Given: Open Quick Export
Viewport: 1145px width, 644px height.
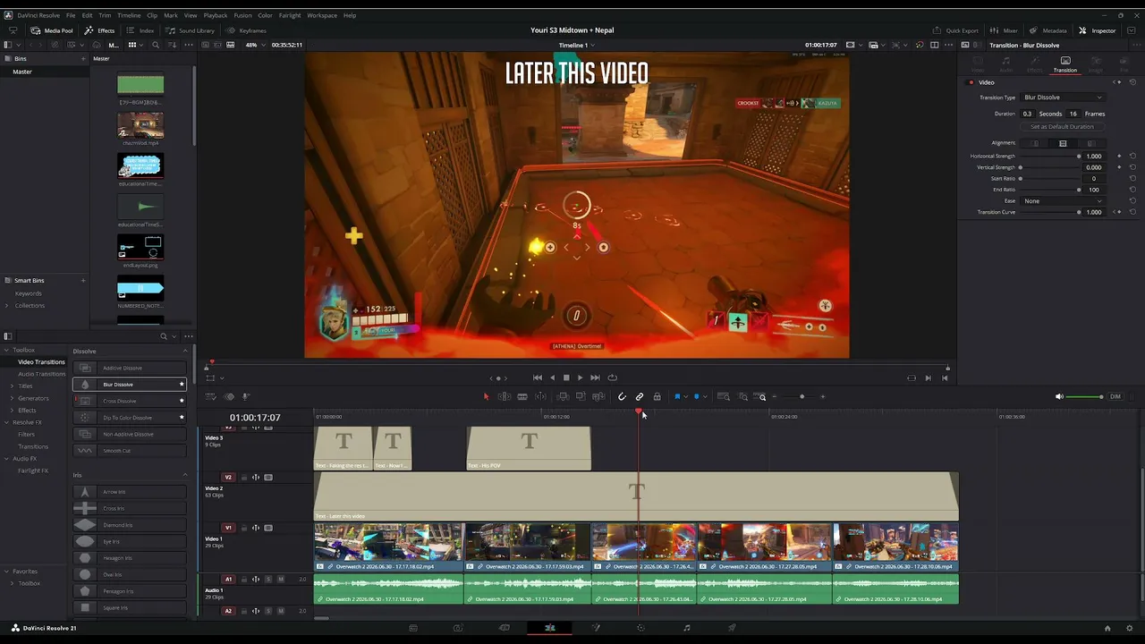Looking at the screenshot, I should click(x=956, y=30).
